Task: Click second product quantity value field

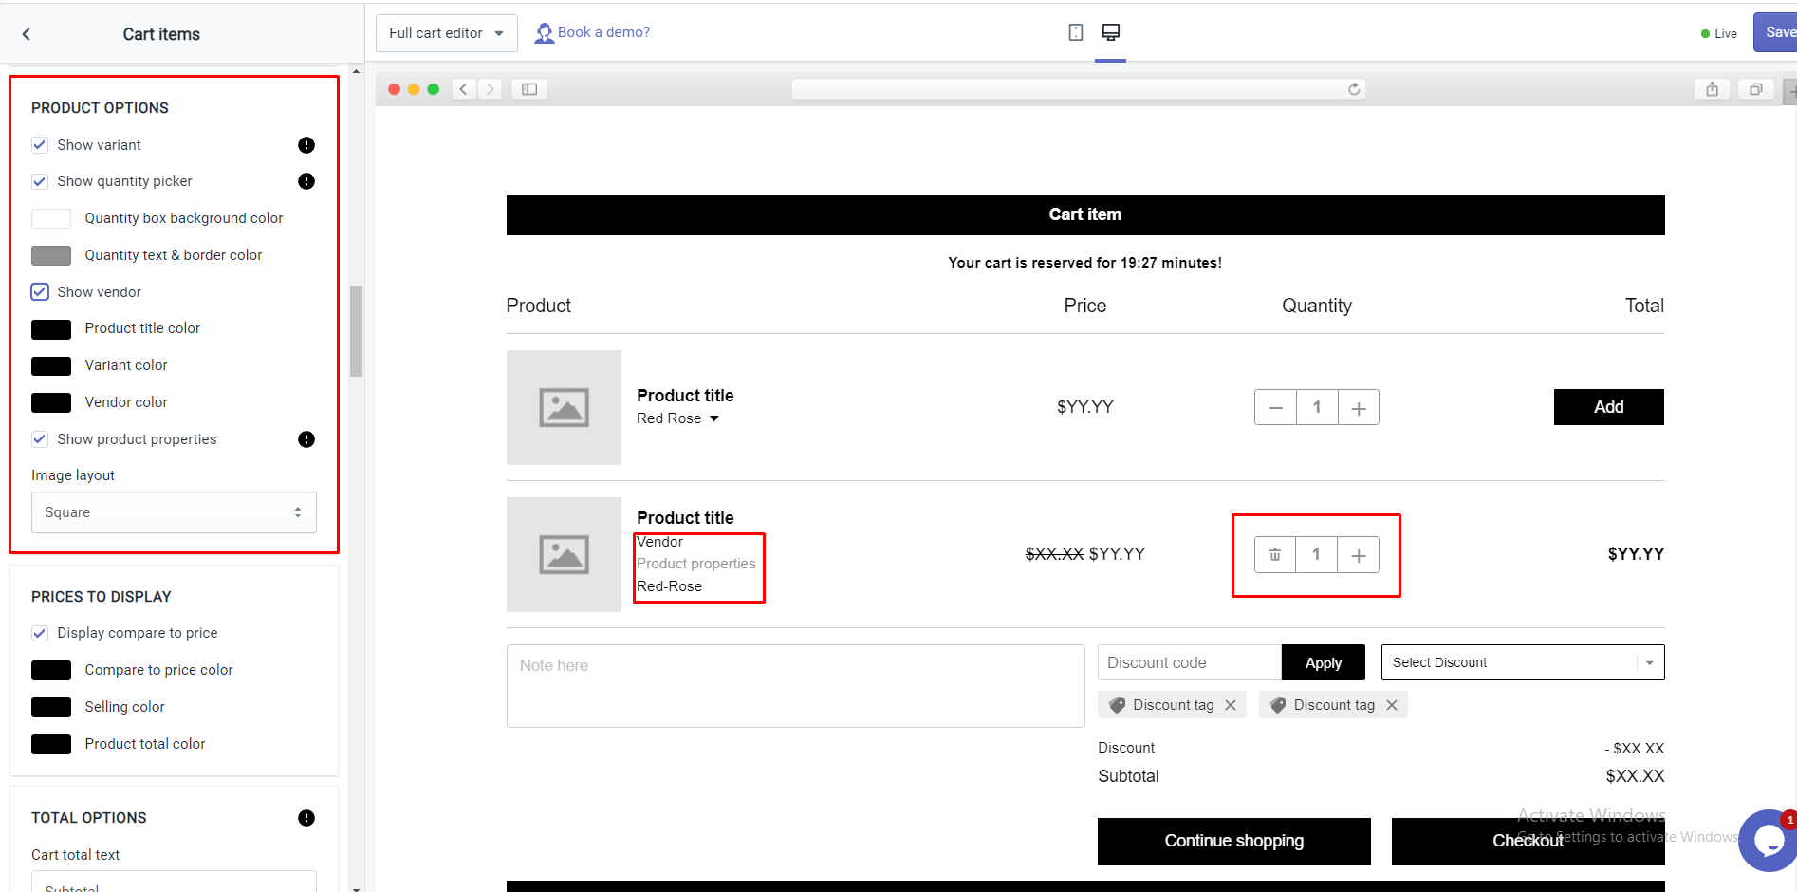Action: (x=1316, y=555)
